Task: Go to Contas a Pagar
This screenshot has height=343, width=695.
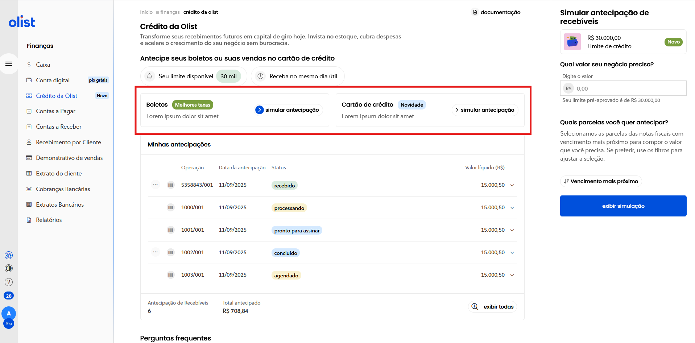Action: (55, 111)
